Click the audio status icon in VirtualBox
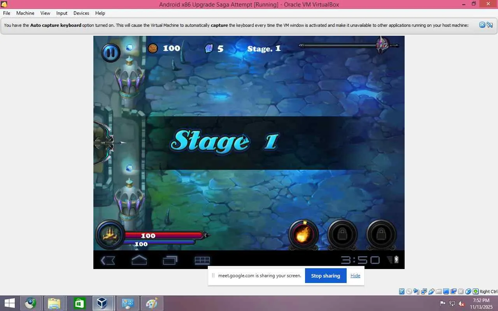This screenshot has height=311, width=498. (416, 292)
